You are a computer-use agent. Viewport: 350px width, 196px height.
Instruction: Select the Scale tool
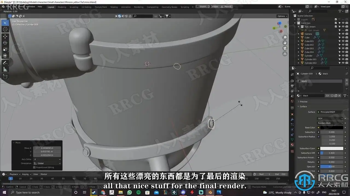click(5, 49)
